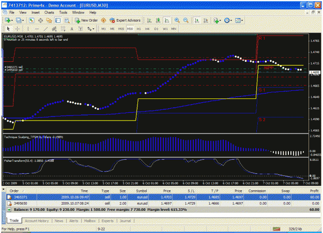Switch timeframe to M5
The image size is (323, 233).
(112, 29)
